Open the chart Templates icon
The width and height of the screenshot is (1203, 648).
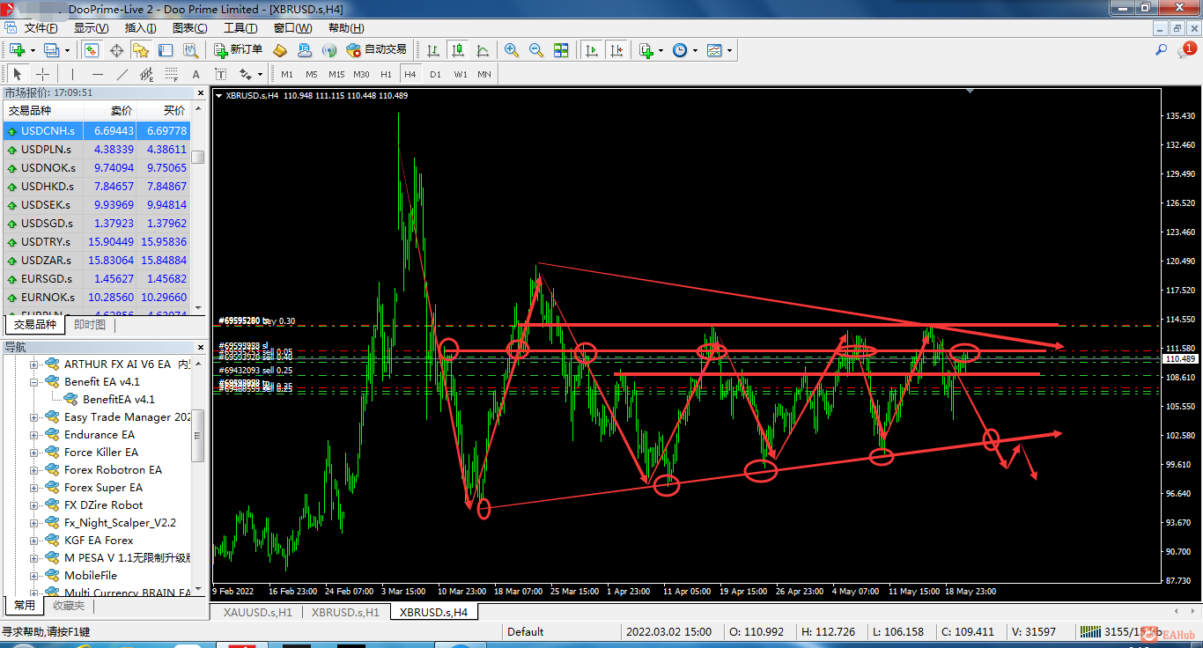point(714,50)
